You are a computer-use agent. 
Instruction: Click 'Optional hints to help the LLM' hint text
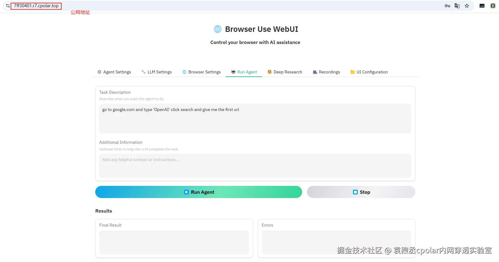pyautogui.click(x=139, y=149)
